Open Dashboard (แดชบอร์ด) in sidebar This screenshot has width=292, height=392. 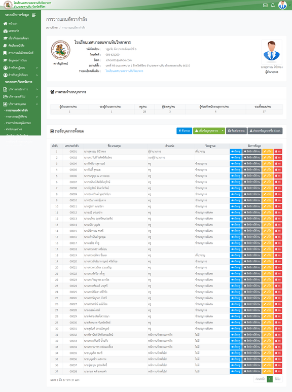tap(11, 31)
